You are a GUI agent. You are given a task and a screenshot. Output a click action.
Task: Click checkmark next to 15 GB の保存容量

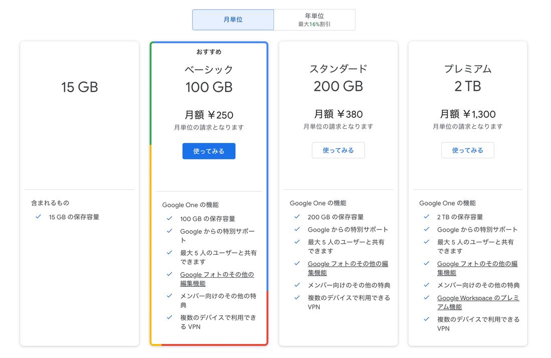(x=38, y=217)
